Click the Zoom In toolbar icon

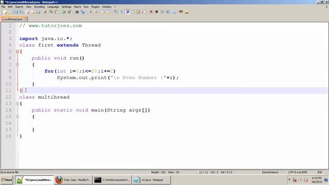90,12
